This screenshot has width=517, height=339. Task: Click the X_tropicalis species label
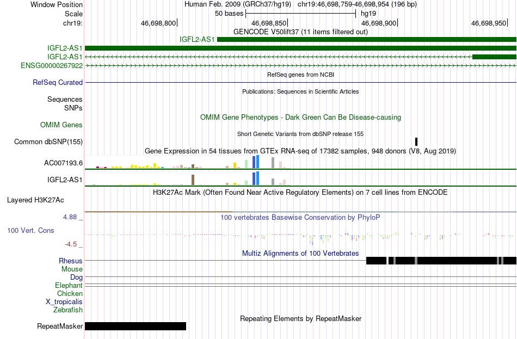64,302
